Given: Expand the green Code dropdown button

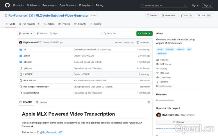Looking at the screenshot, I should [144, 34].
